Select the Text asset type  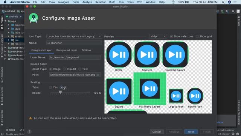click(79, 69)
